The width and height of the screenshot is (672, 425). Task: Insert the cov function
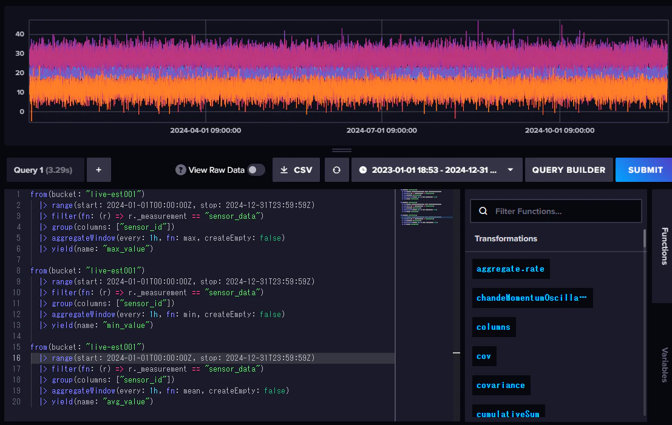(484, 356)
